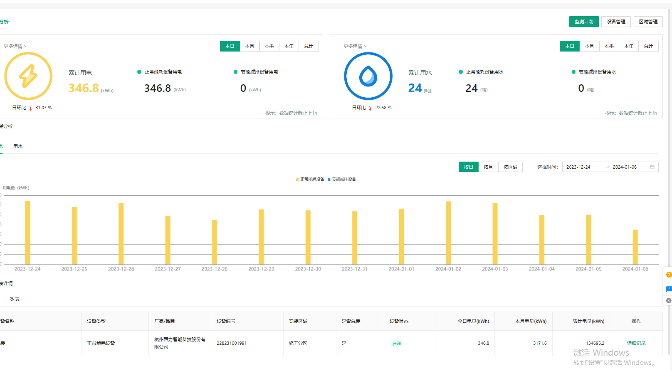The height and width of the screenshot is (371, 672).
Task: Select 本年 in electricity panel
Action: pyautogui.click(x=289, y=46)
